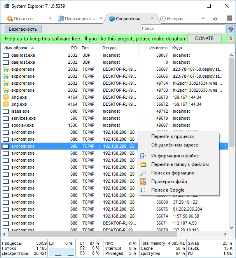Dismiss the donation banner with X
The image size is (236, 258).
231,38
